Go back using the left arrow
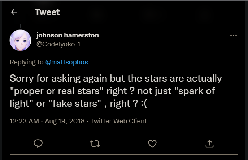Screen dimensions: 248x160 coord(14,12)
